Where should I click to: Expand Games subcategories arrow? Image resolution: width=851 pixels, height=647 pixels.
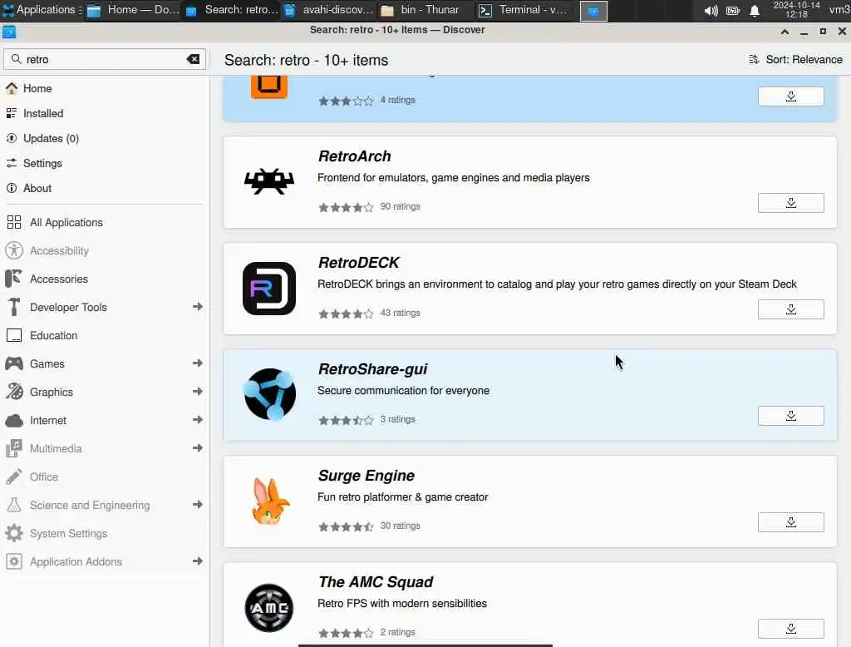coord(198,363)
